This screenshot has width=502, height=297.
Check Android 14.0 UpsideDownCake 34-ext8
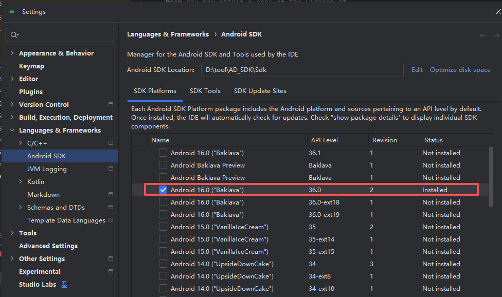tap(163, 276)
